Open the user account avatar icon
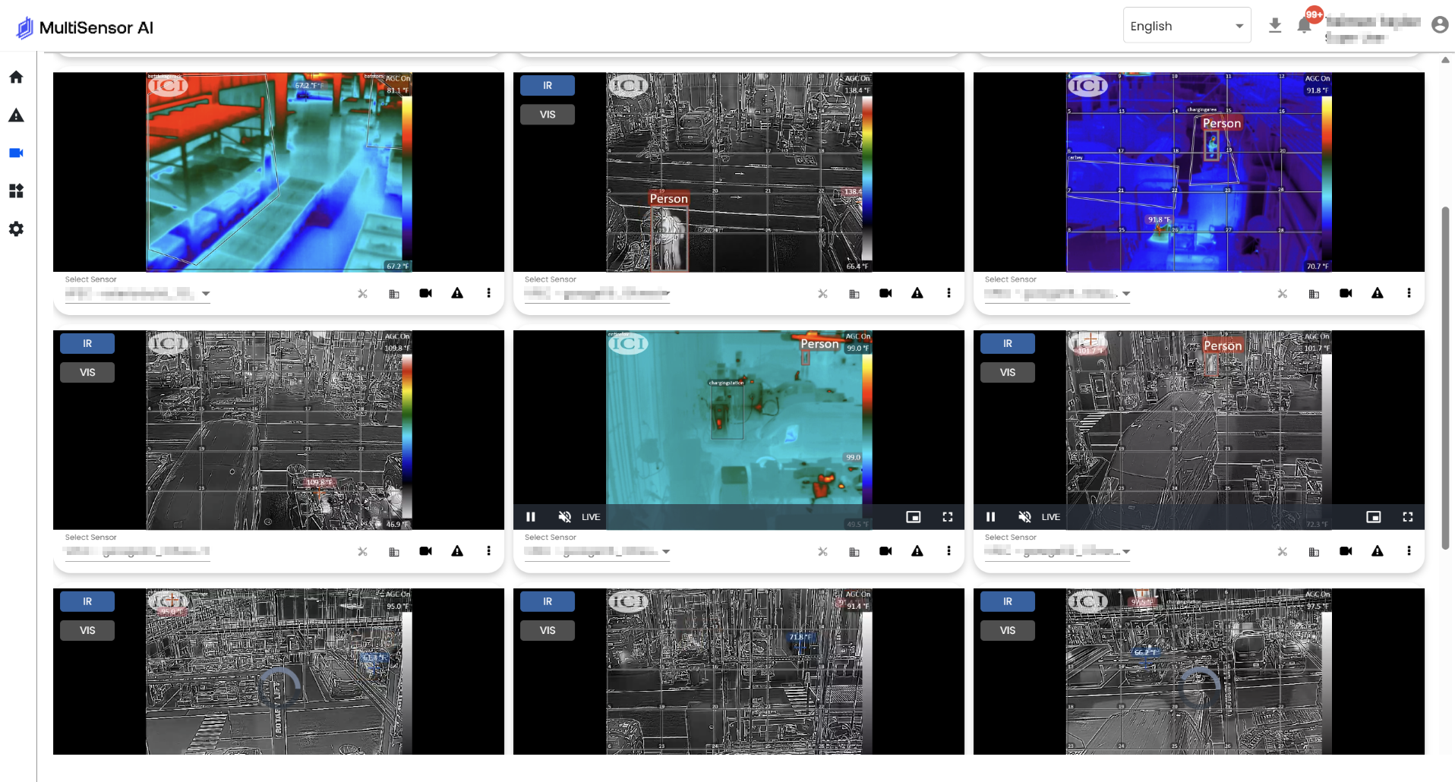Viewport: 1455px width, 782px height. pyautogui.click(x=1439, y=25)
